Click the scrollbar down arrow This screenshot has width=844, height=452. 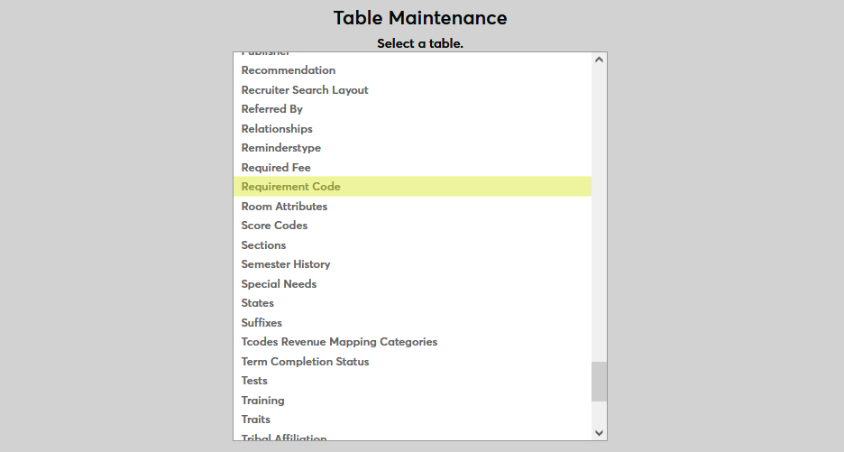tap(599, 432)
